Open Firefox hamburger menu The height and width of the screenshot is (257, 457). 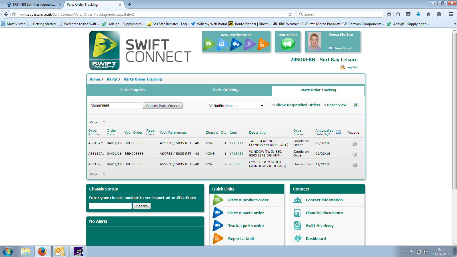point(451,14)
